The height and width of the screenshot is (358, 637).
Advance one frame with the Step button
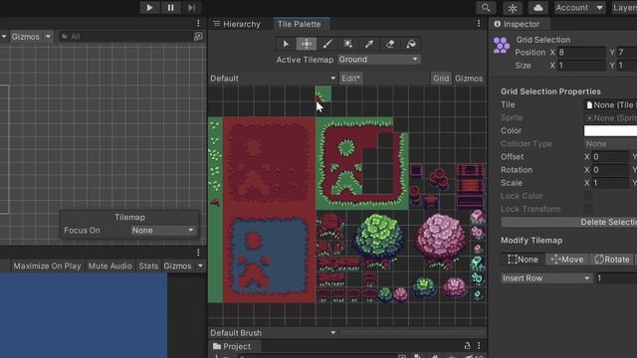[192, 8]
